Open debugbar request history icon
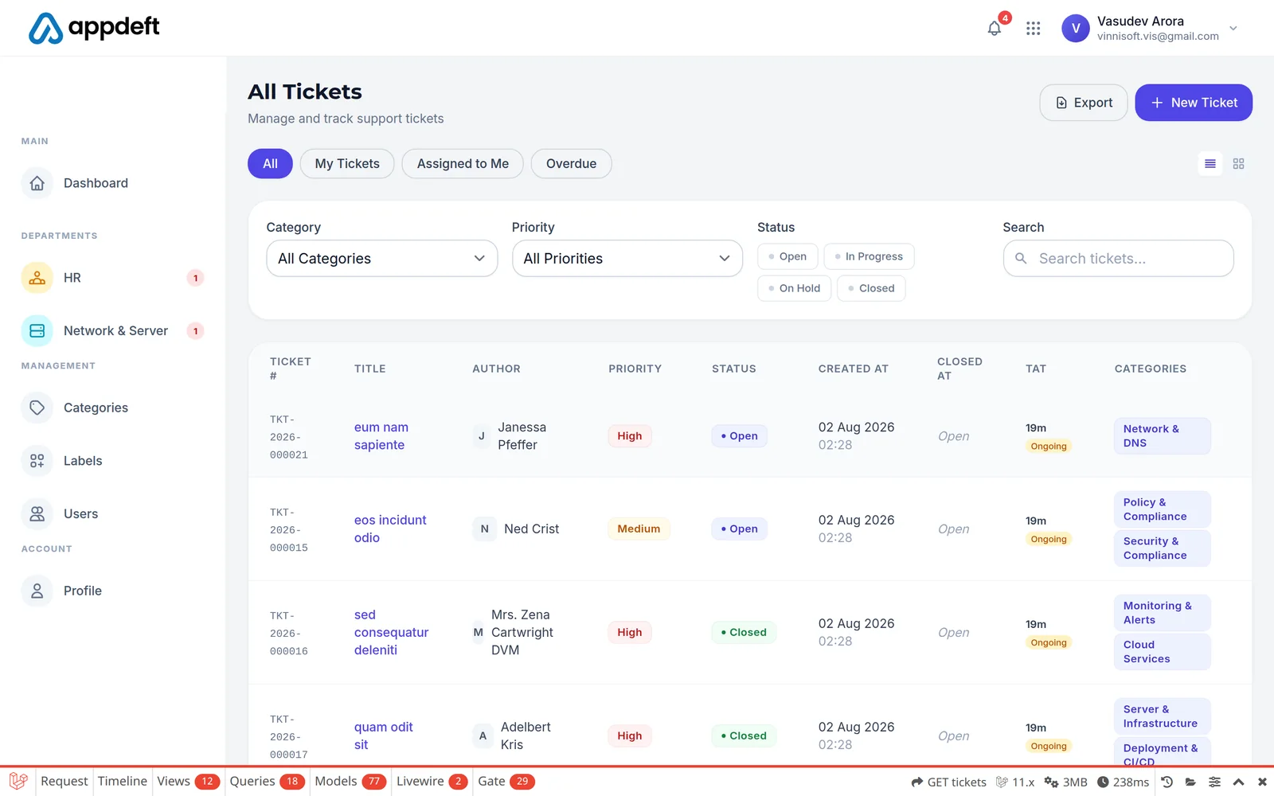Viewport: 1274px width, 796px height. 1167,782
